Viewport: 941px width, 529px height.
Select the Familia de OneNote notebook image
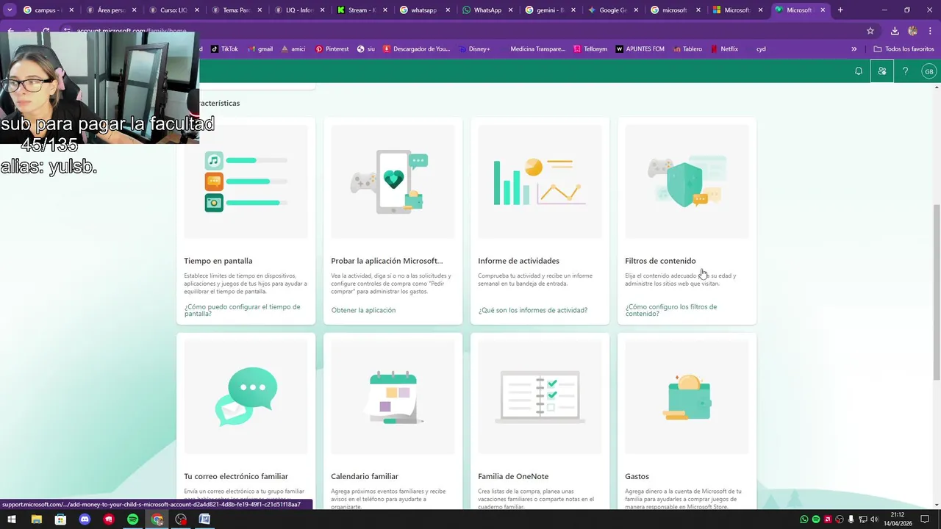tap(540, 397)
